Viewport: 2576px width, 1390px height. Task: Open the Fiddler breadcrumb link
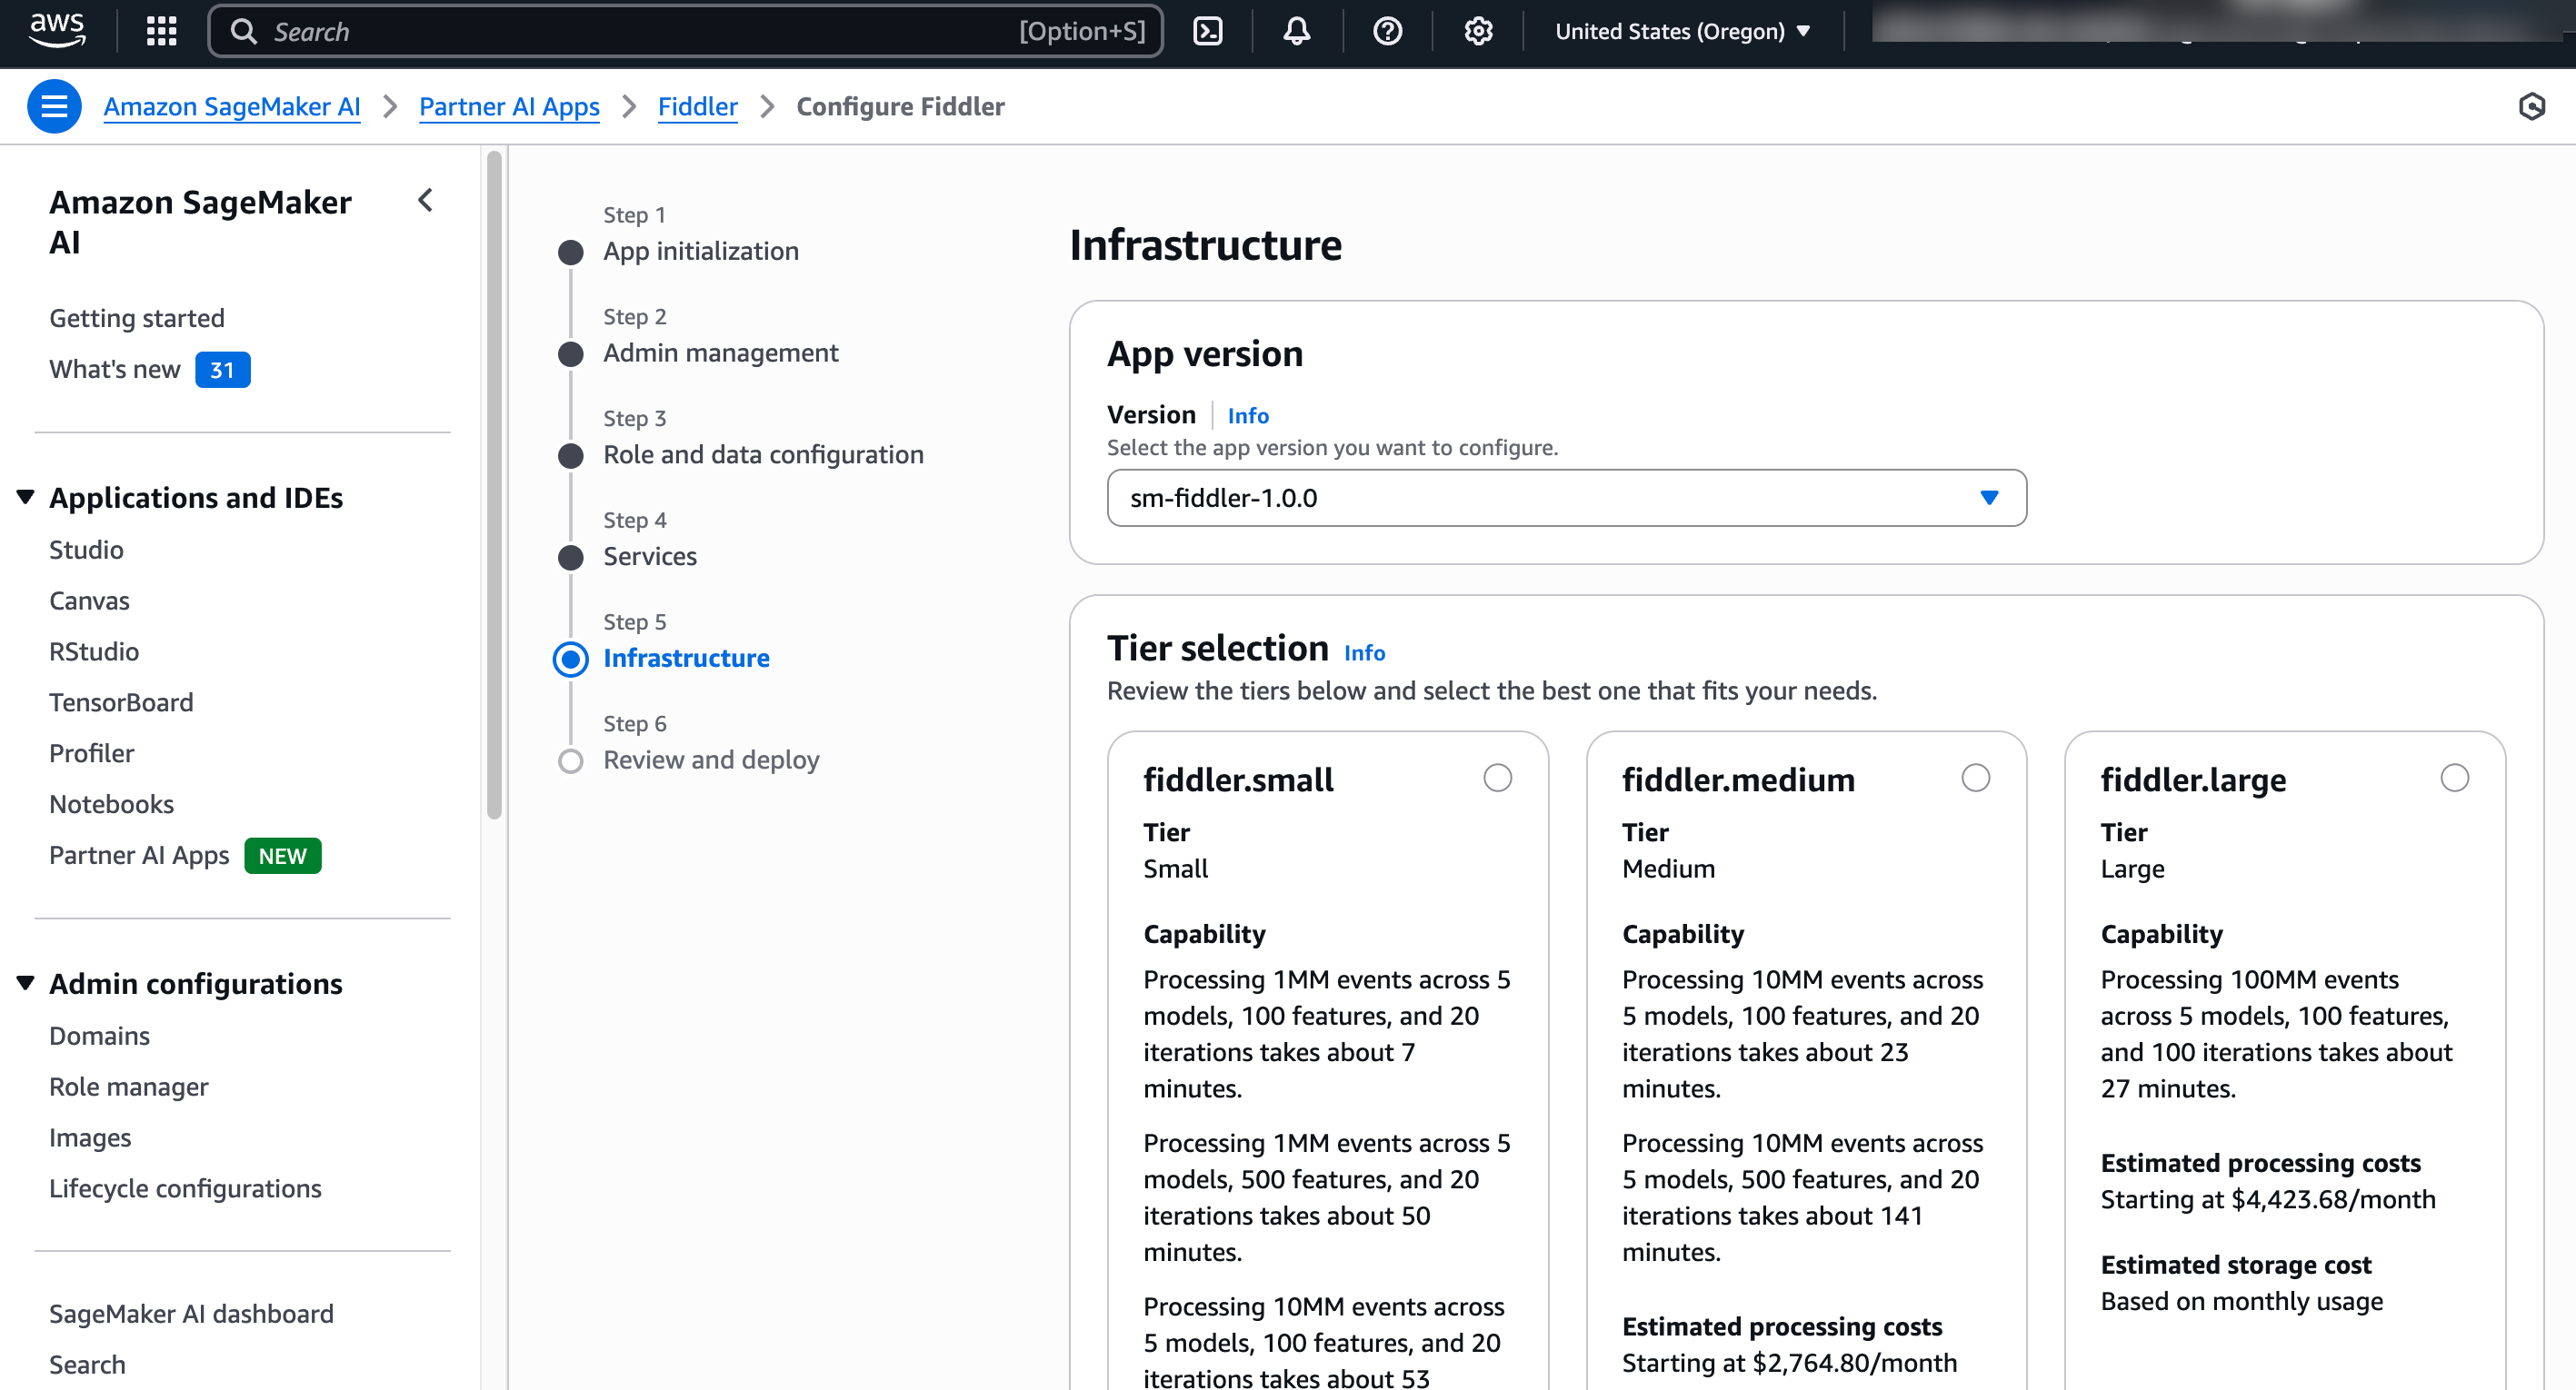pos(697,106)
